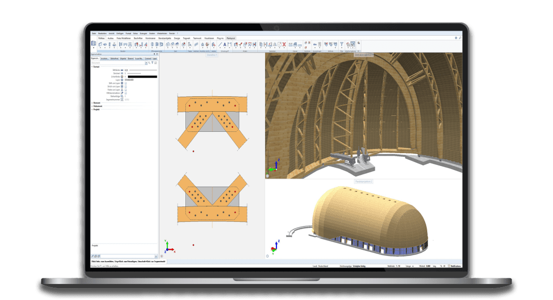
Task: Click the search magnifier icon top right
Action: (x=460, y=38)
